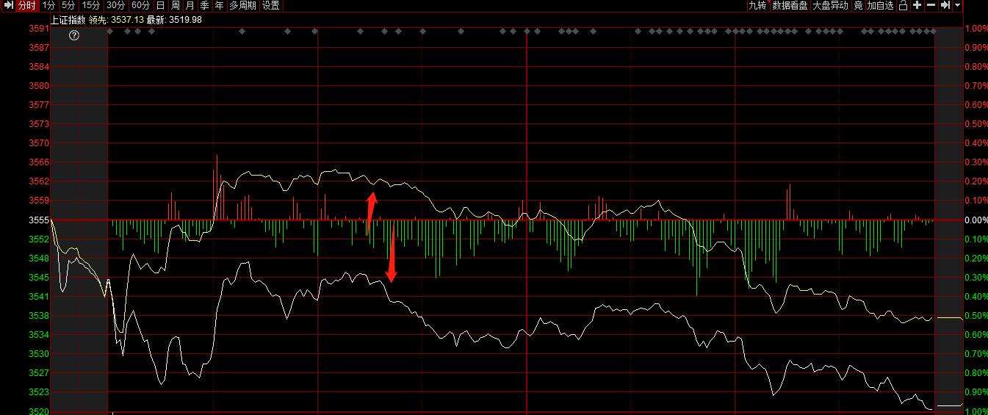Image resolution: width=988 pixels, height=415 pixels.
Task: Open the 设置 settings menu
Action: tap(270, 5)
